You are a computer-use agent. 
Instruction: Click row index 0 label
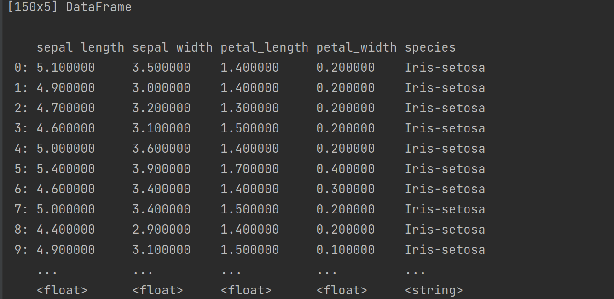tap(21, 68)
